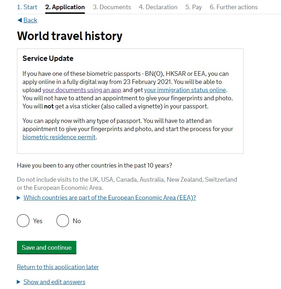Select the No radio button
Viewport: 281px width, 289px height.
(63, 221)
